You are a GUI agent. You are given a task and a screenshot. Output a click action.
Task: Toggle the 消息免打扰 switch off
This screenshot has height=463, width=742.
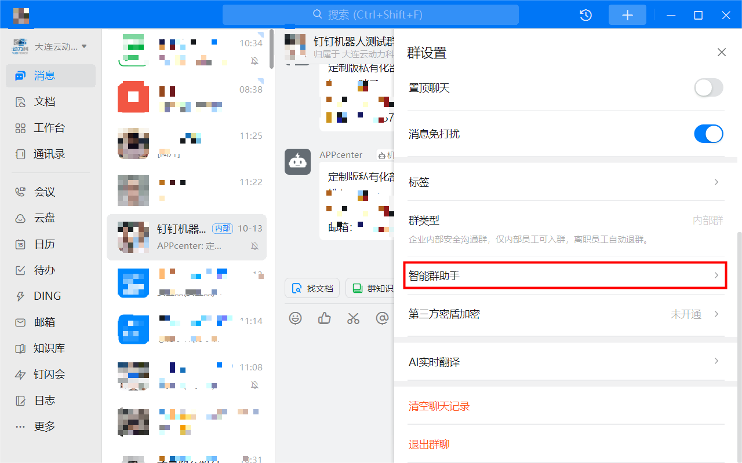(708, 134)
